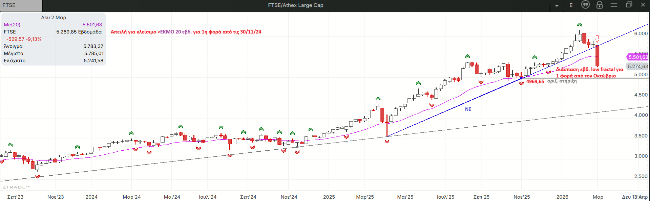Restore the chart window size
Image resolution: width=650 pixels, height=201 pixels.
pyautogui.click(x=629, y=5)
